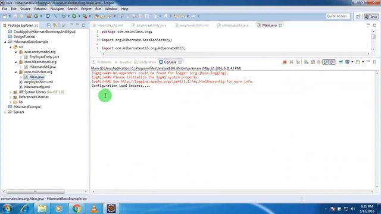This screenshot has width=381, height=214.
Task: Click the Forward navigation arrow in toolbar
Action: point(193,16)
